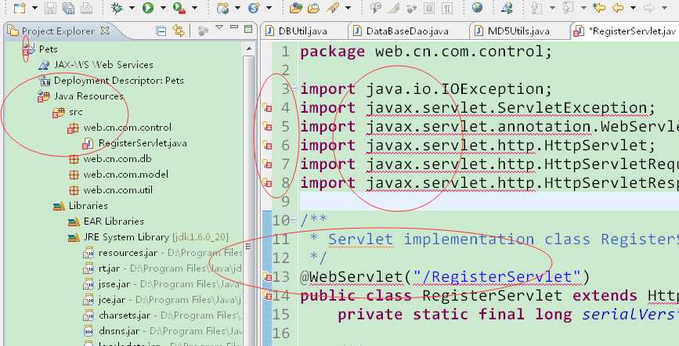Click the New wizard toolbar icon
Image resolution: width=679 pixels, height=346 pixels.
coord(20,7)
